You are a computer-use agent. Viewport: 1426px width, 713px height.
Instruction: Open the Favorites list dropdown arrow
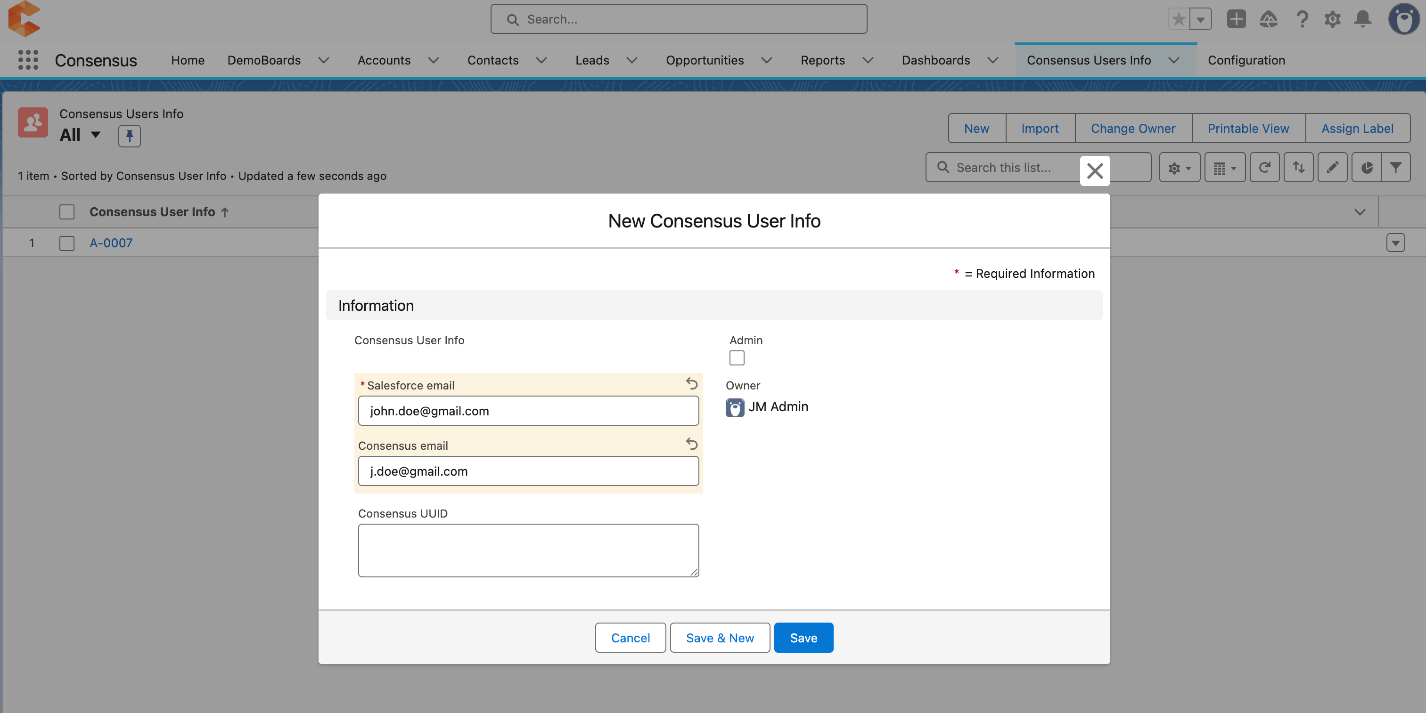(x=1201, y=19)
